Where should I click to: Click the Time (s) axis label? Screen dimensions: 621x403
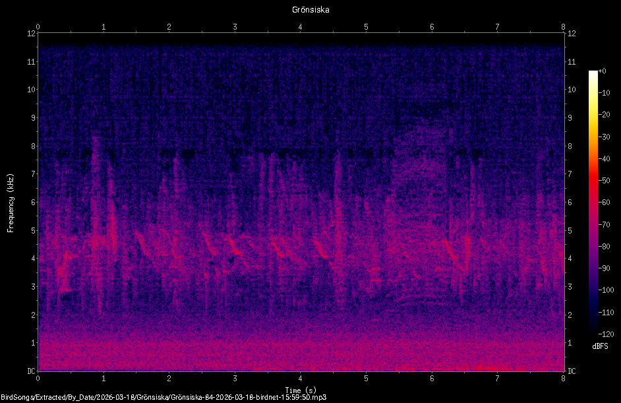301,390
